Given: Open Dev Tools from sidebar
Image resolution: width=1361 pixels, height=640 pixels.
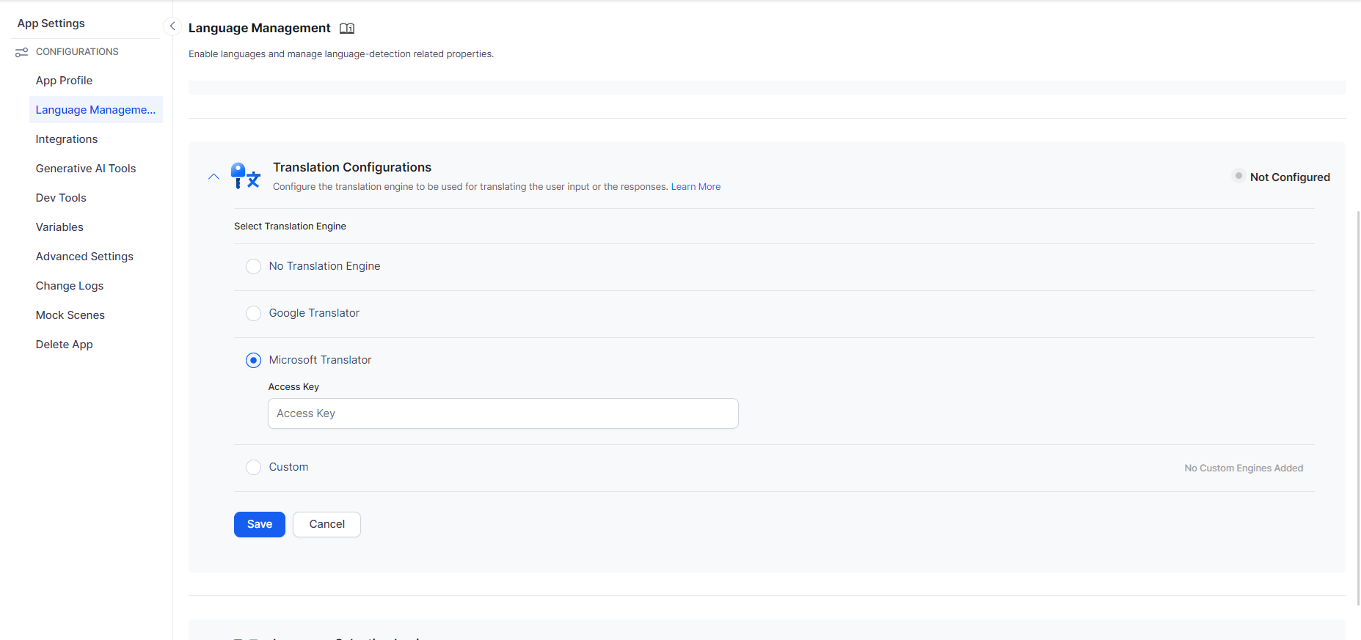Looking at the screenshot, I should pos(61,198).
